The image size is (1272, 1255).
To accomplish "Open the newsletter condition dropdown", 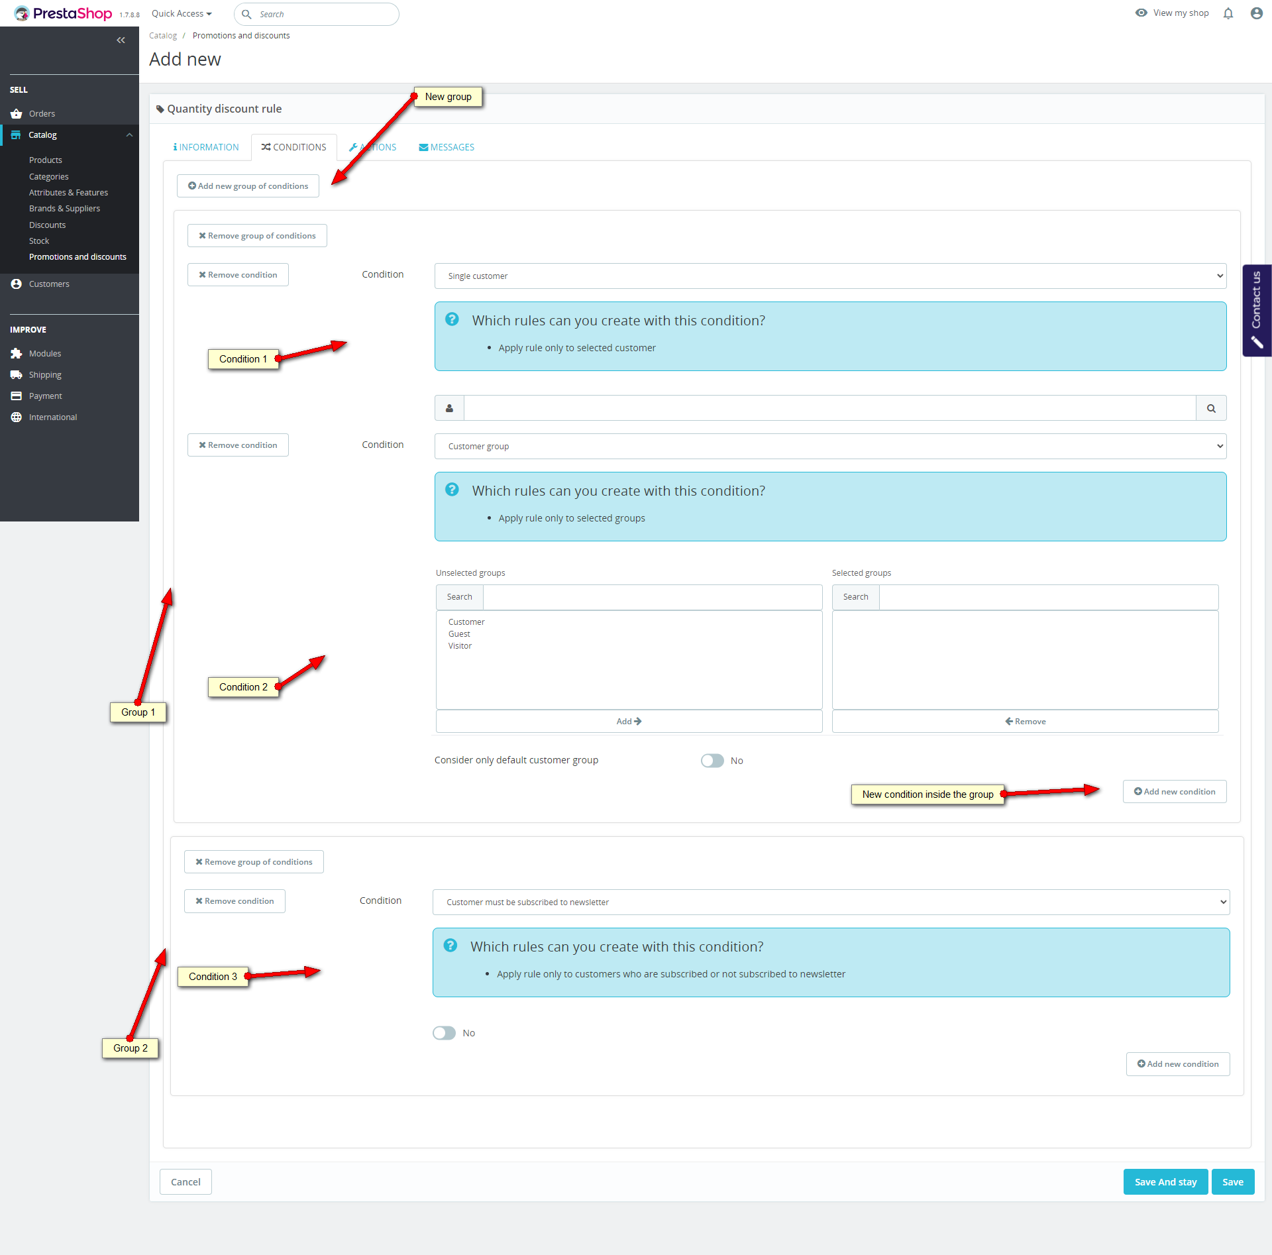I will tap(831, 902).
